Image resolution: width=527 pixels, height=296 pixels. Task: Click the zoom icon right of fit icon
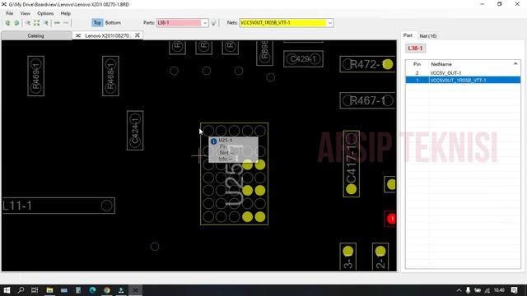coord(46,23)
